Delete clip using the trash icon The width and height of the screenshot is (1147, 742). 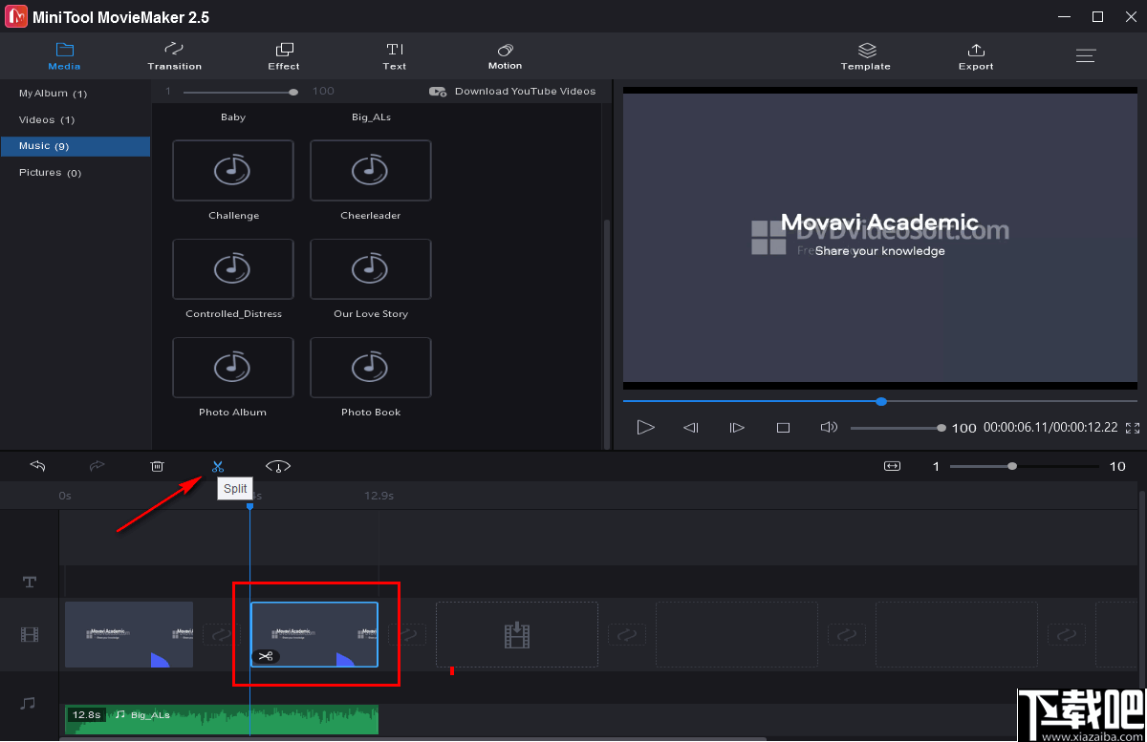157,466
